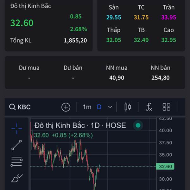Expand the timeframe dropdown chevron

click(x=110, y=107)
